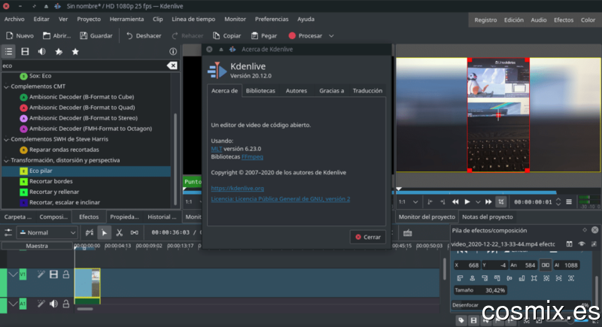602x327 pixels.
Task: Collapse Complementos SWH de Steve Harris category
Action: (6, 139)
